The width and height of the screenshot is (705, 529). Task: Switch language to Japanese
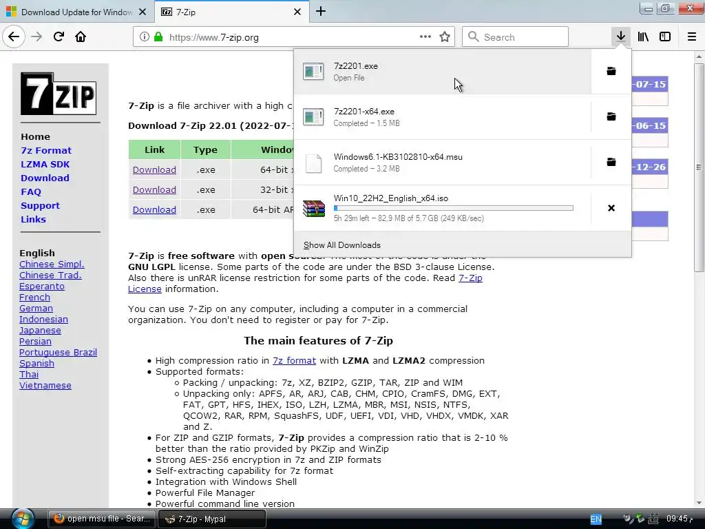40,330
